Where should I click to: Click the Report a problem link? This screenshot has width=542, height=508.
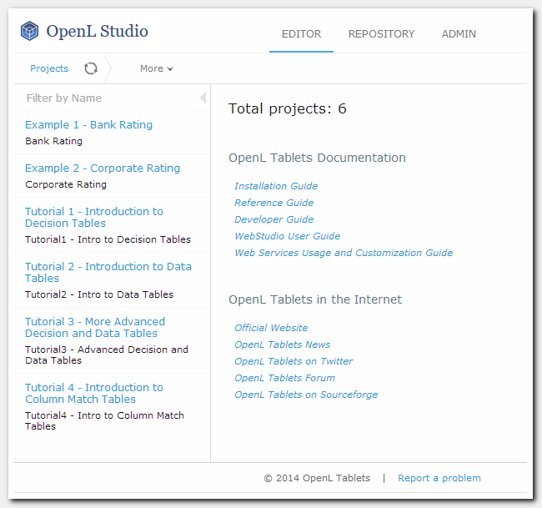439,478
